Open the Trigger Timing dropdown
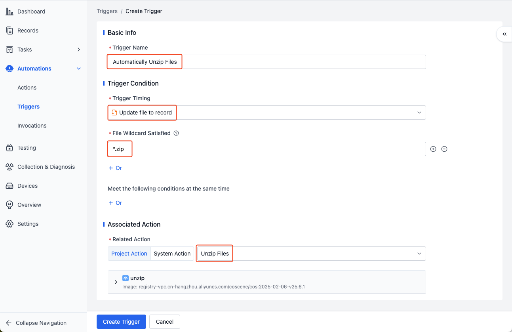Screen dimensions: 512x332 [x=267, y=113]
